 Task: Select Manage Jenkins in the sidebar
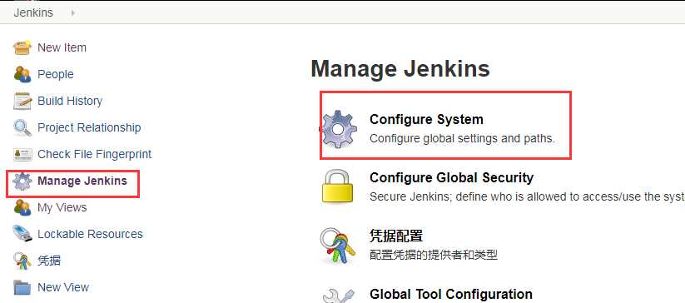82,181
